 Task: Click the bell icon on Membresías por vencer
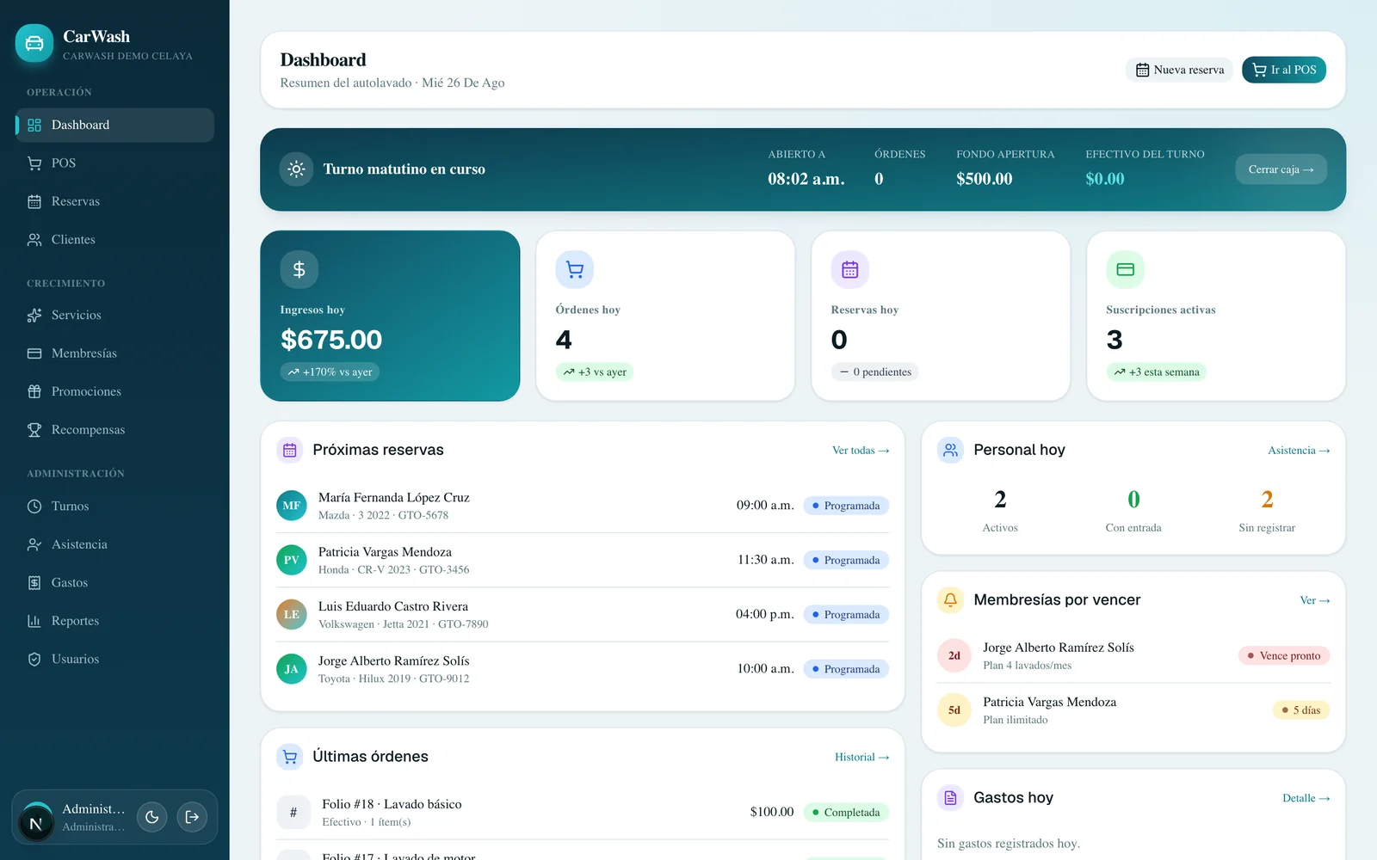(x=951, y=600)
